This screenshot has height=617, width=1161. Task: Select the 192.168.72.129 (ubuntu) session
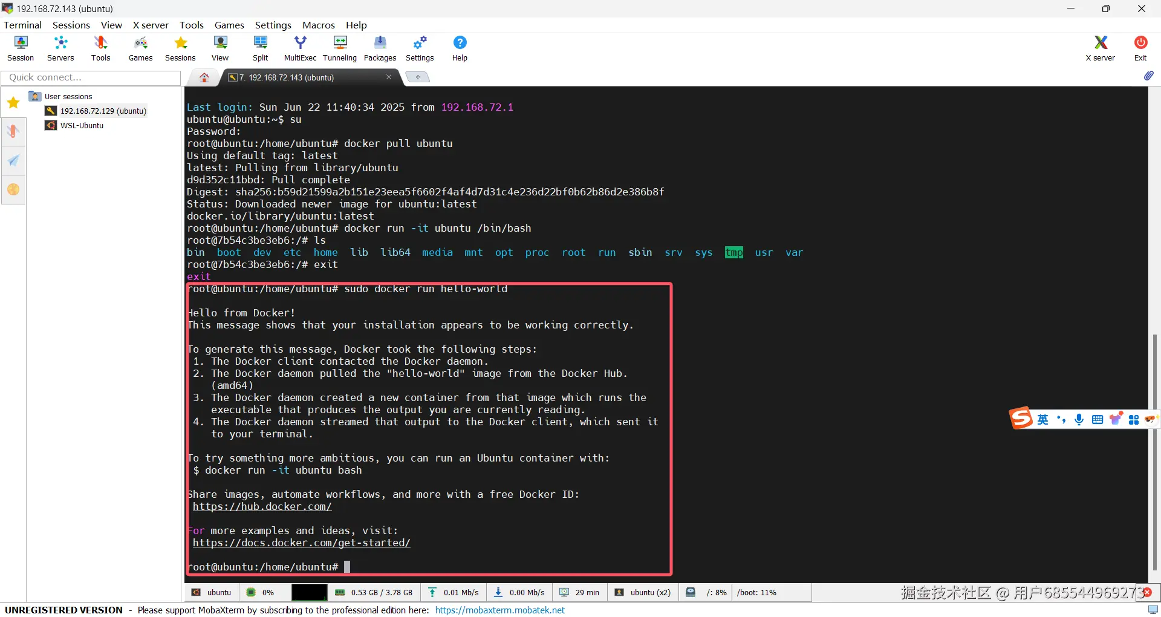pyautogui.click(x=96, y=111)
